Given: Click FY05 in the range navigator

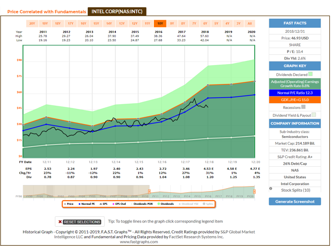Looking at the screenshot, I should click(92, 196).
